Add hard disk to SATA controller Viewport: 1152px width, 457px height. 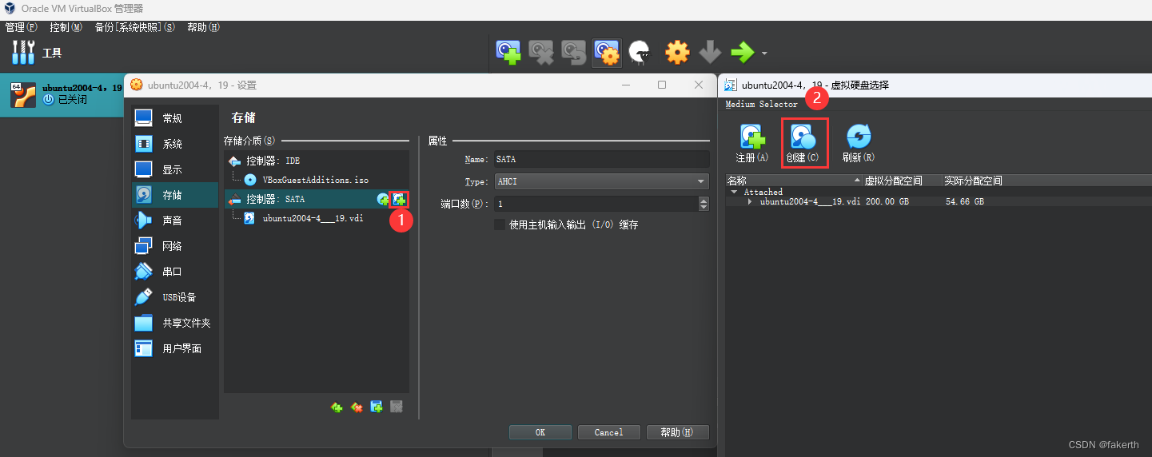pos(399,199)
